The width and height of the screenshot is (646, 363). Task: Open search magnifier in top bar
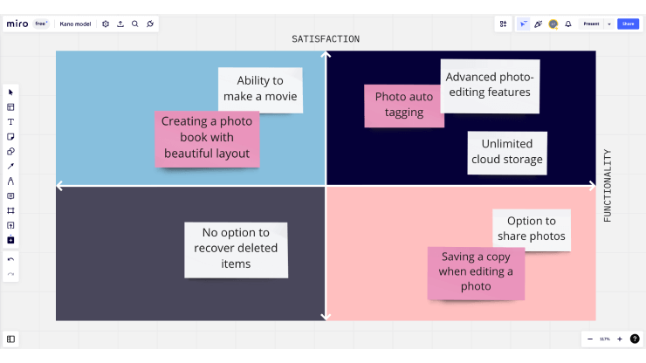pyautogui.click(x=134, y=24)
